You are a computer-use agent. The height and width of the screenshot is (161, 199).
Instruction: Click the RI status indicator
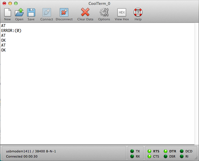coord(182,156)
